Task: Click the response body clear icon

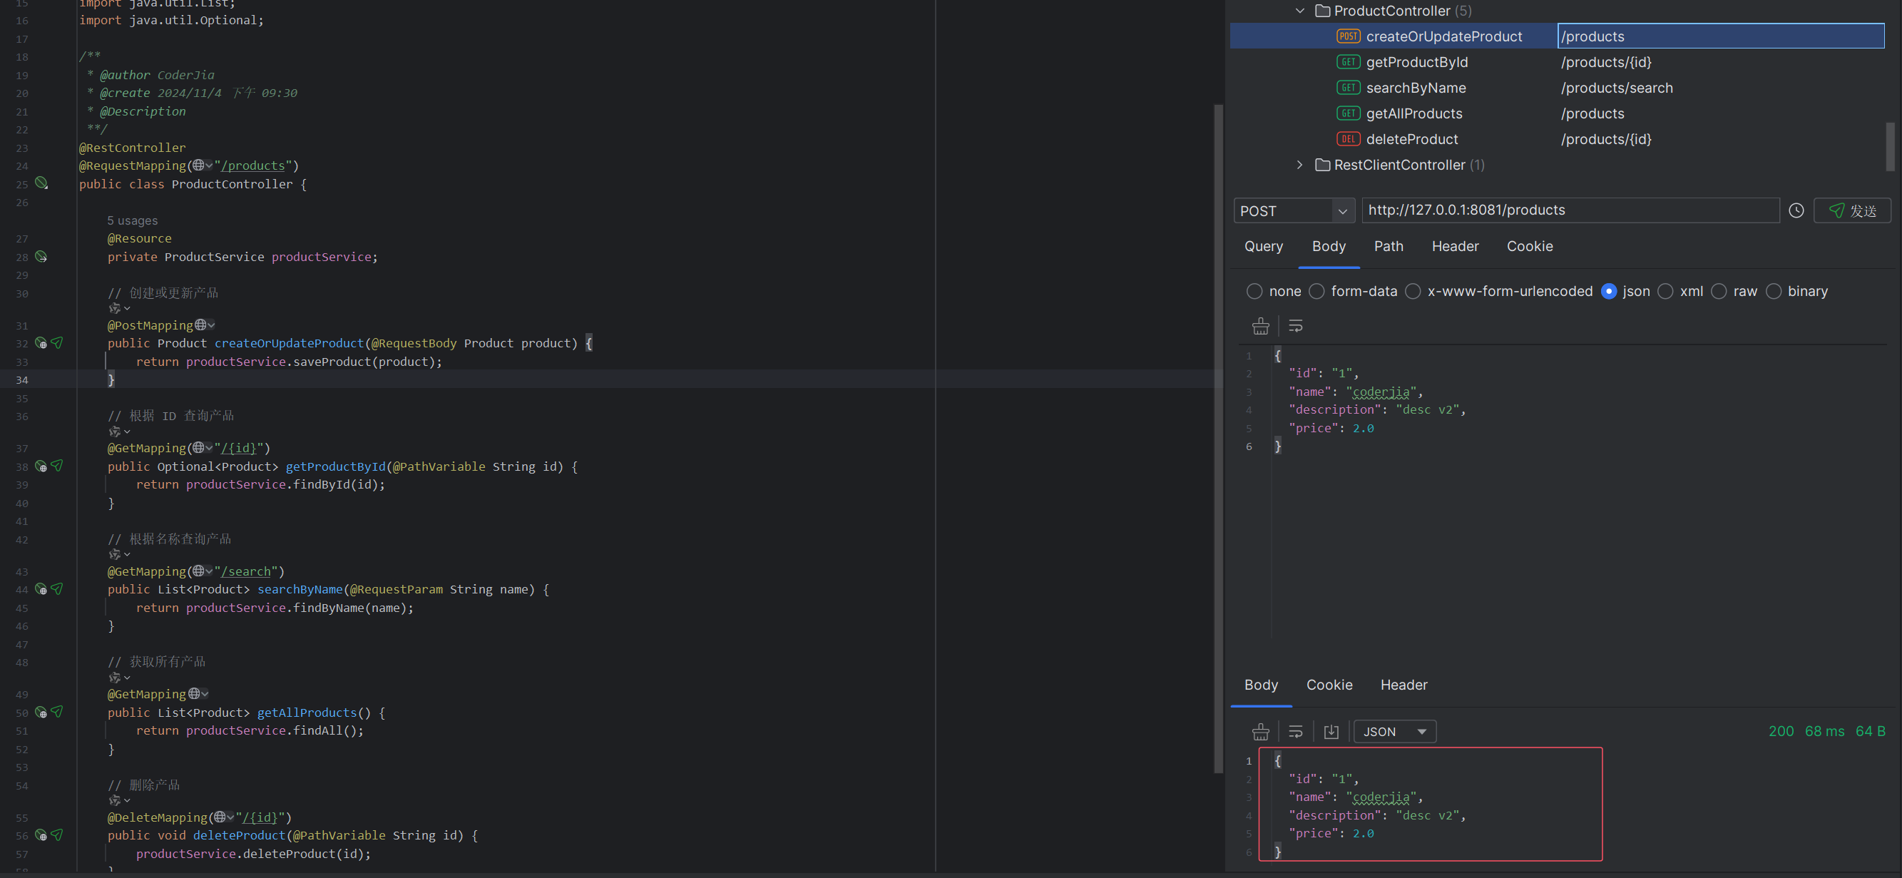Action: tap(1260, 730)
